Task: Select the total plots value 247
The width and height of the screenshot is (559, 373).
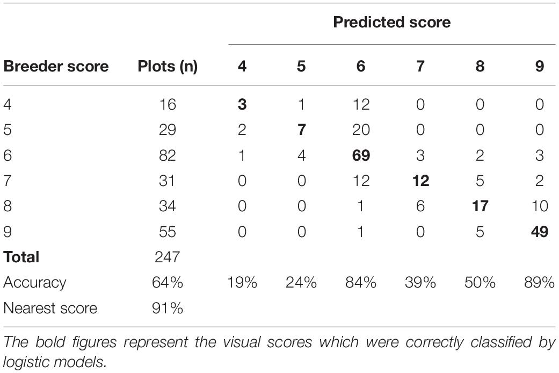Action: click(167, 257)
